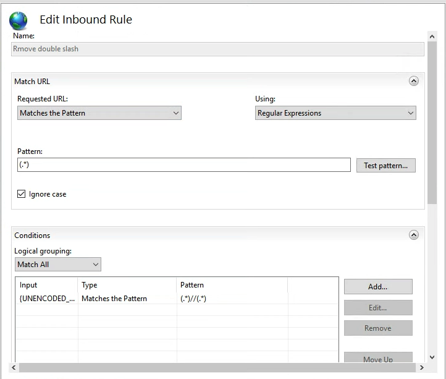Click the horizontal scrollbar thumb
Viewport: 446px width, 379px height.
tap(217, 368)
